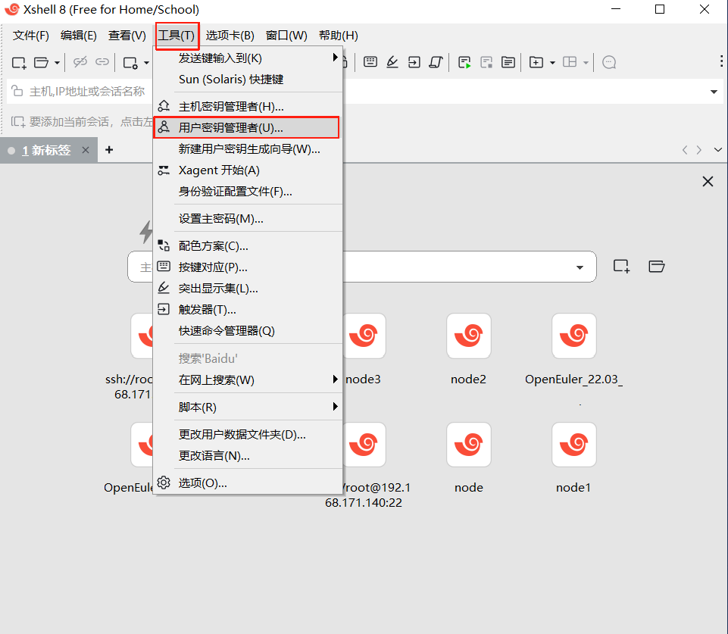
Task: Add a new tab with plus button
Action: click(109, 150)
